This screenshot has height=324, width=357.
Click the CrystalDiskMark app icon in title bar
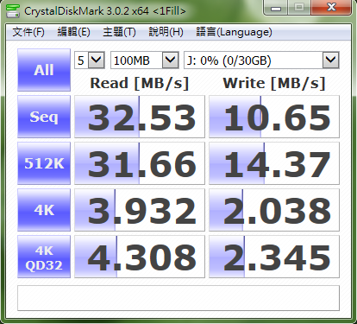click(x=13, y=10)
